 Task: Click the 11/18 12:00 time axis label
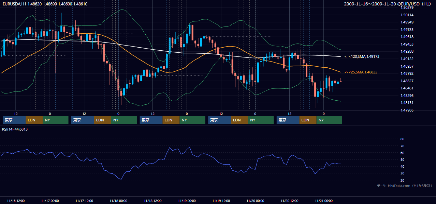152,201
